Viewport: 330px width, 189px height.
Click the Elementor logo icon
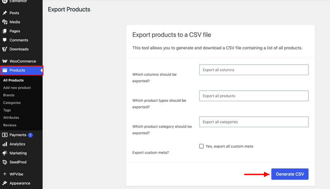pos(5,2)
